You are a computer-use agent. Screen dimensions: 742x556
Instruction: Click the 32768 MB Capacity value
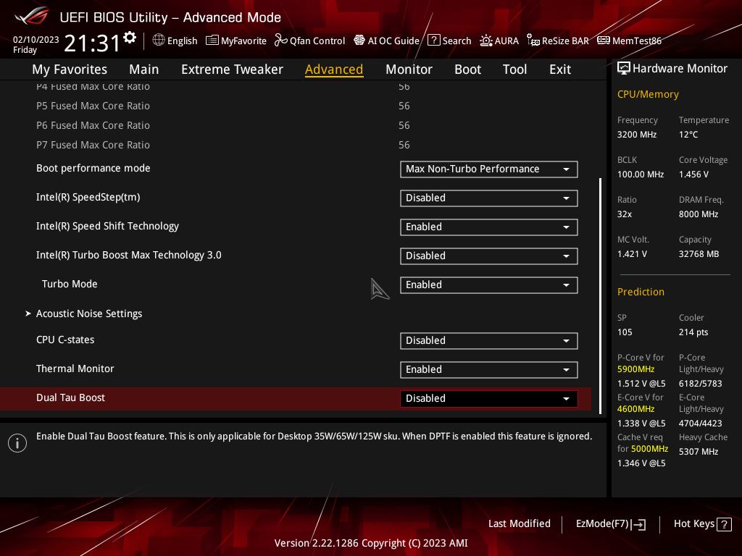[x=699, y=254]
